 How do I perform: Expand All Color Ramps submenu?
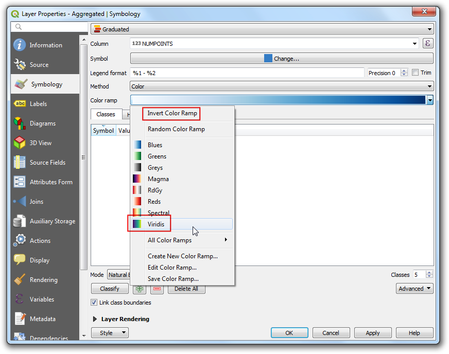(x=182, y=240)
